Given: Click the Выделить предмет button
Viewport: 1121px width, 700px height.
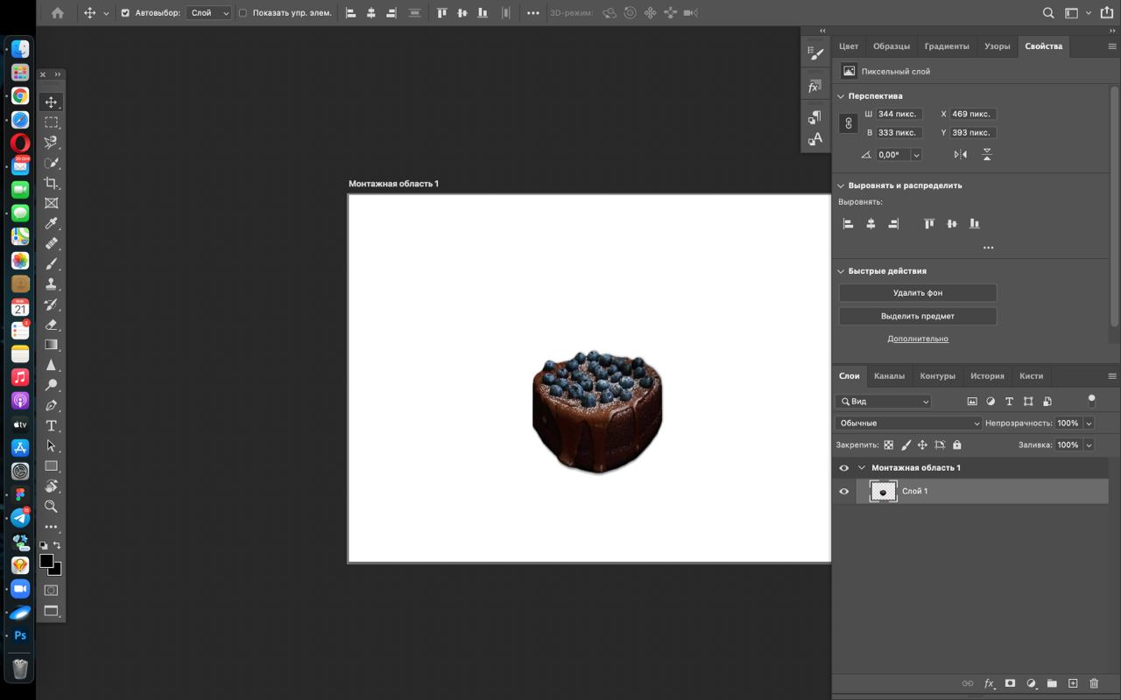Looking at the screenshot, I should pos(918,316).
